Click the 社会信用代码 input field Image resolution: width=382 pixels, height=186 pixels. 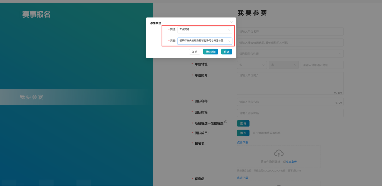tap(290, 43)
